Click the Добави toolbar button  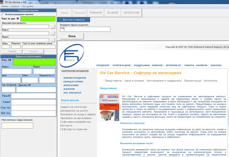(x=64, y=13)
